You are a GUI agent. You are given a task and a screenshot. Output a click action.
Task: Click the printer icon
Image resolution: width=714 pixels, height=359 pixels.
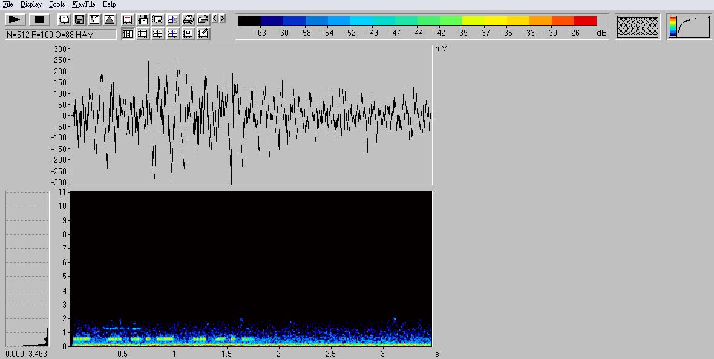point(188,20)
